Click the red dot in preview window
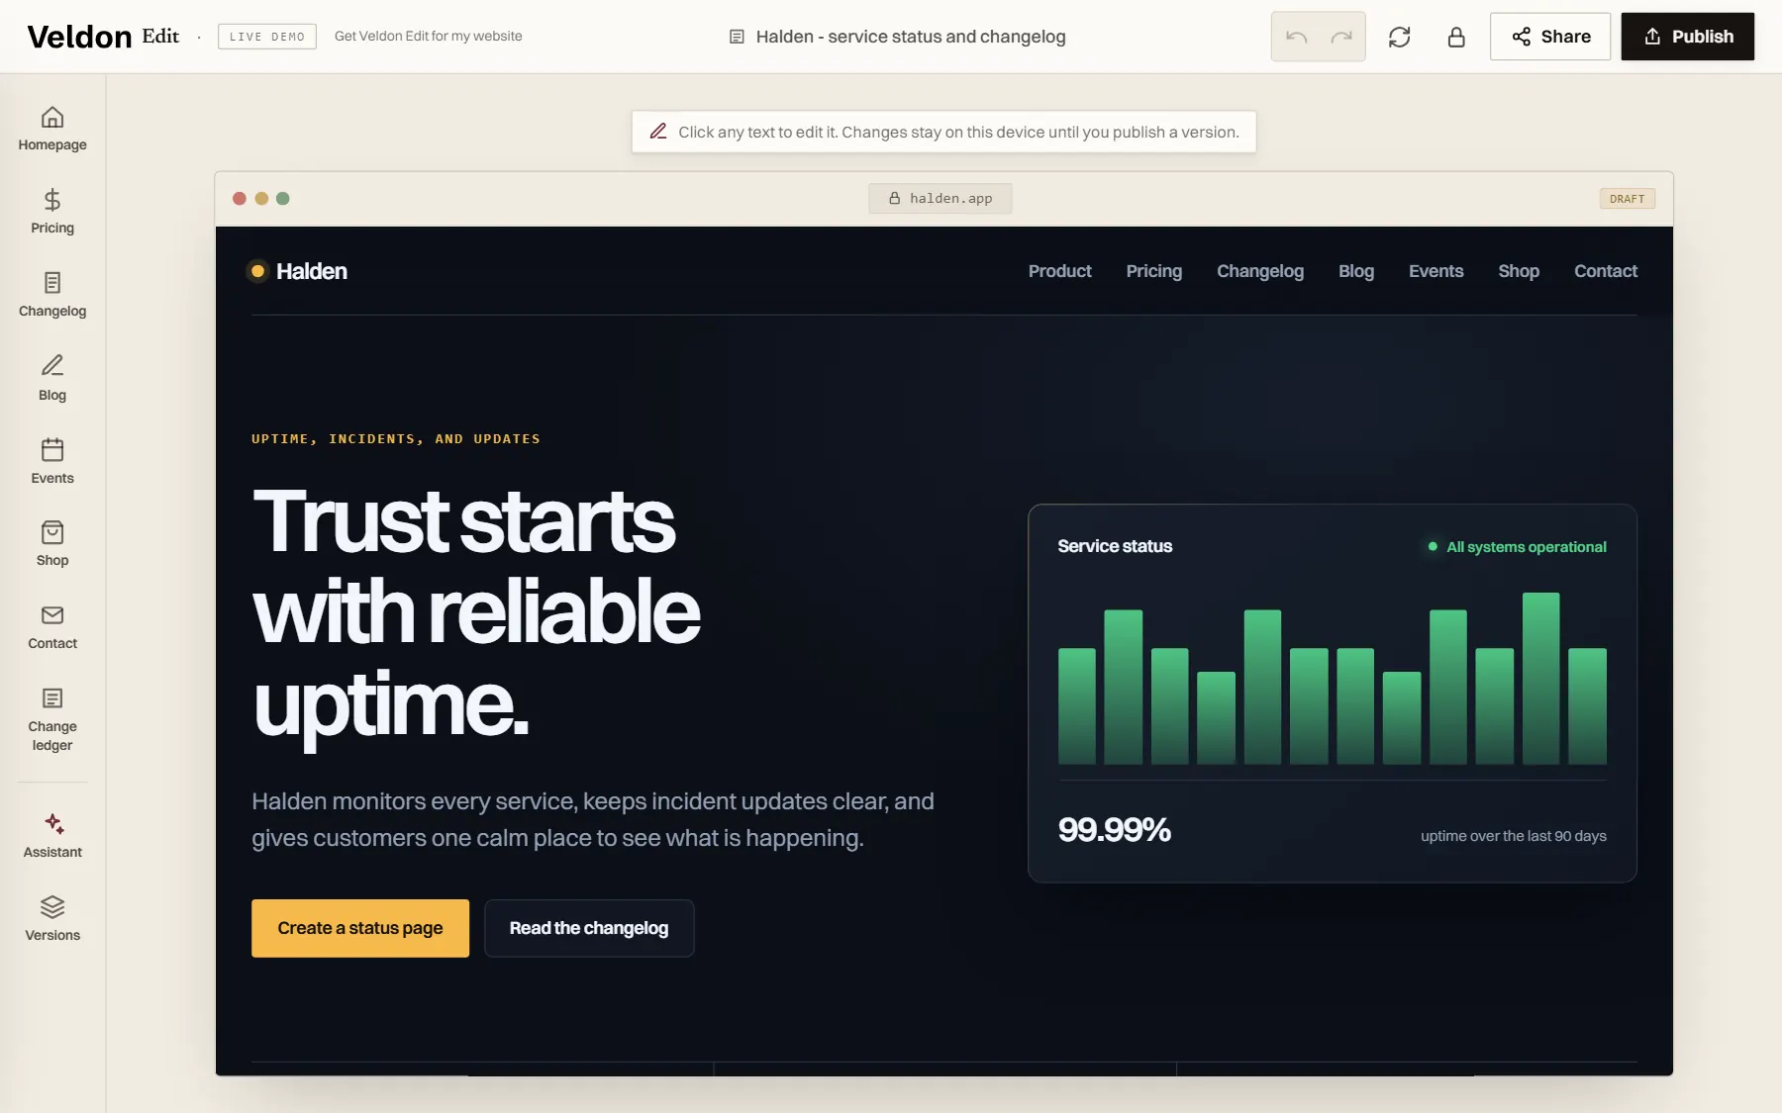This screenshot has width=1782, height=1113. coord(240,198)
